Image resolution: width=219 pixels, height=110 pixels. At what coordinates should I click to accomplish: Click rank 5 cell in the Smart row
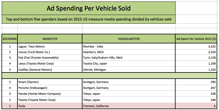tap(10, 82)
